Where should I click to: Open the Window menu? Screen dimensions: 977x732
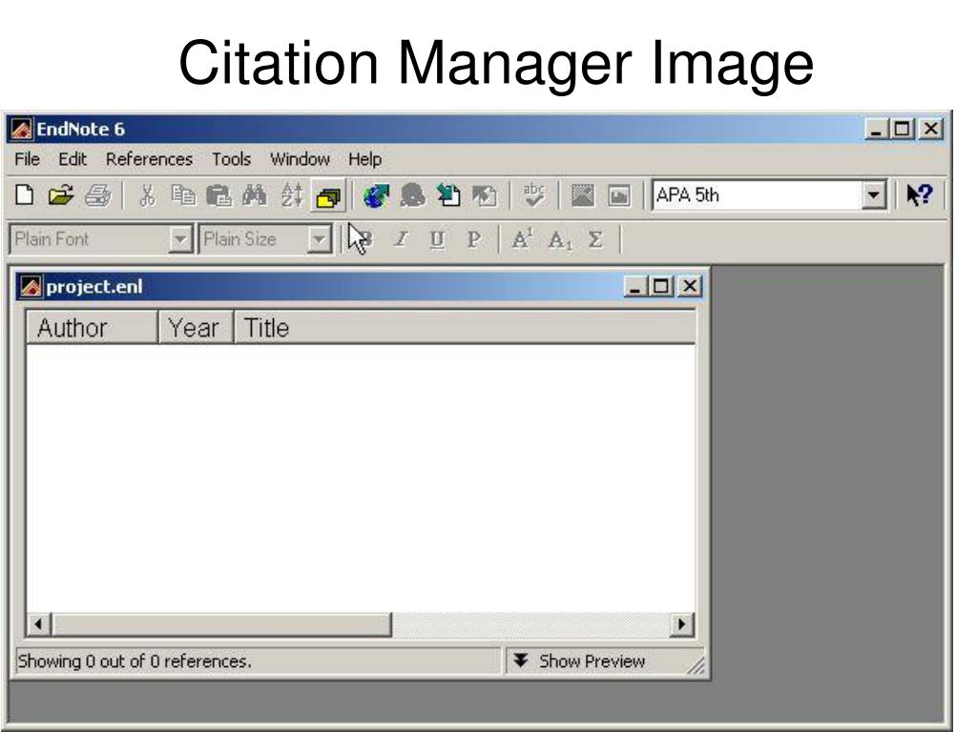coord(300,159)
